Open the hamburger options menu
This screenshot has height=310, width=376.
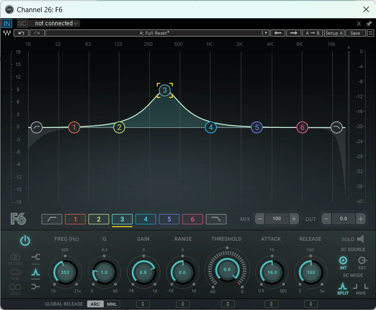click(x=370, y=33)
